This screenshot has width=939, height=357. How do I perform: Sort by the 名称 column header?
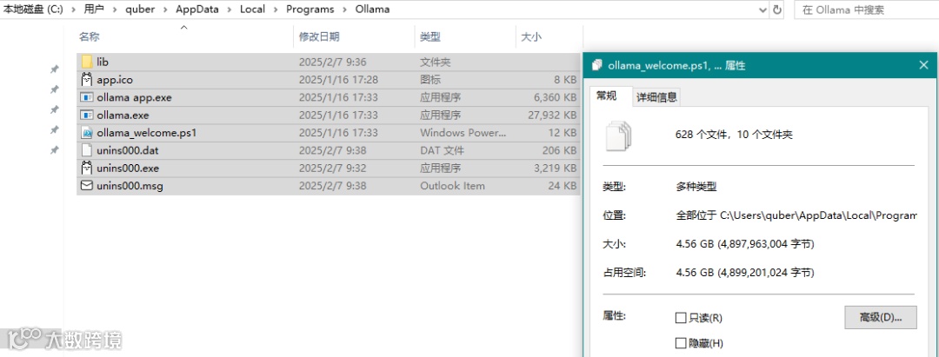pos(90,37)
